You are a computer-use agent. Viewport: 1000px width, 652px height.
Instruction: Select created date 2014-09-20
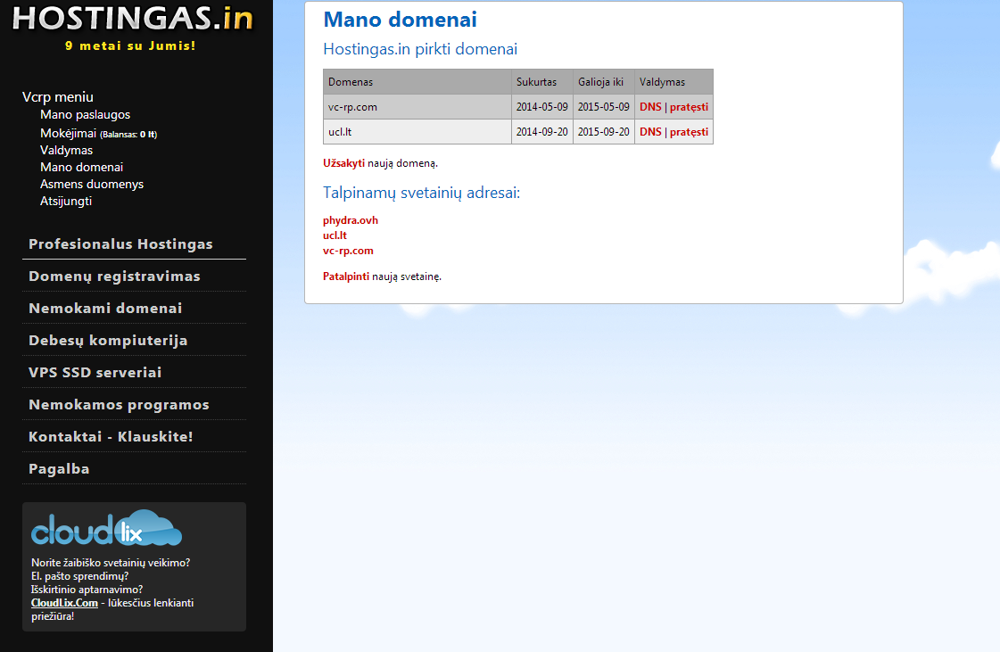[542, 132]
